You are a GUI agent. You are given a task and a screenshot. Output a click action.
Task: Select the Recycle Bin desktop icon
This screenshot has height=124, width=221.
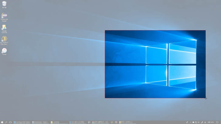(x=4, y=5)
